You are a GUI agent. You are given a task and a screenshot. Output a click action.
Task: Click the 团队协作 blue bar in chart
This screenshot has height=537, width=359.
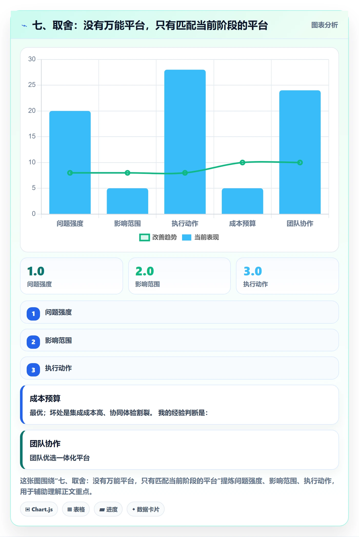300,152
